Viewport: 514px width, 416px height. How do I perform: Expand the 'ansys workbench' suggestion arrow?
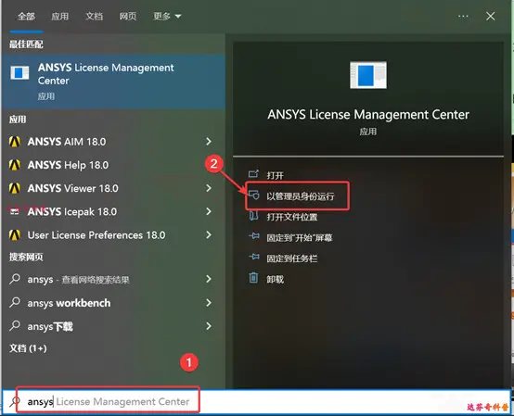[209, 302]
